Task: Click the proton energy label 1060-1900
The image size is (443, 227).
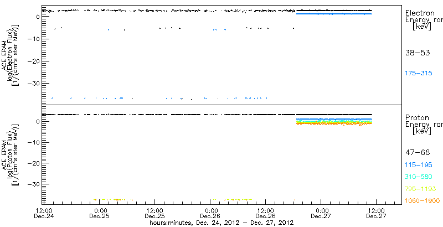Action: click(422, 200)
